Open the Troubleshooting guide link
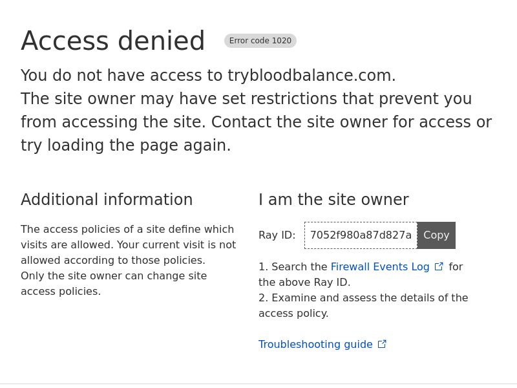517x388 pixels. click(x=315, y=344)
